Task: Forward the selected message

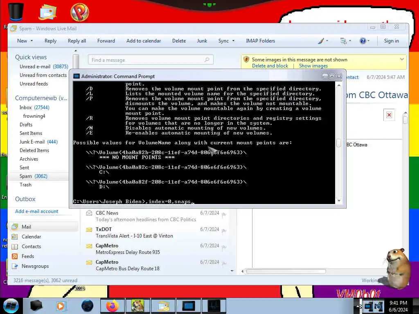Action: click(x=106, y=41)
